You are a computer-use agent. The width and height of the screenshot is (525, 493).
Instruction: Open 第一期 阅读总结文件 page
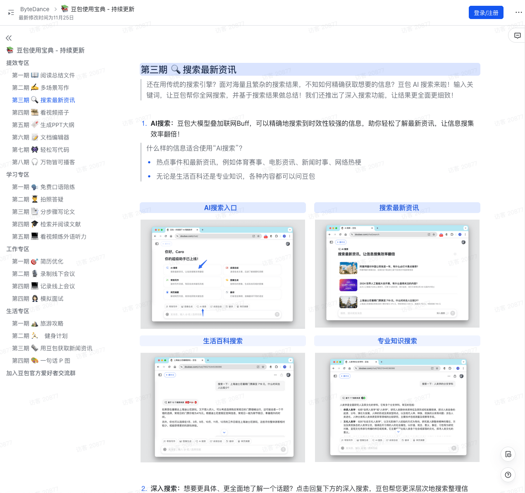click(x=43, y=75)
